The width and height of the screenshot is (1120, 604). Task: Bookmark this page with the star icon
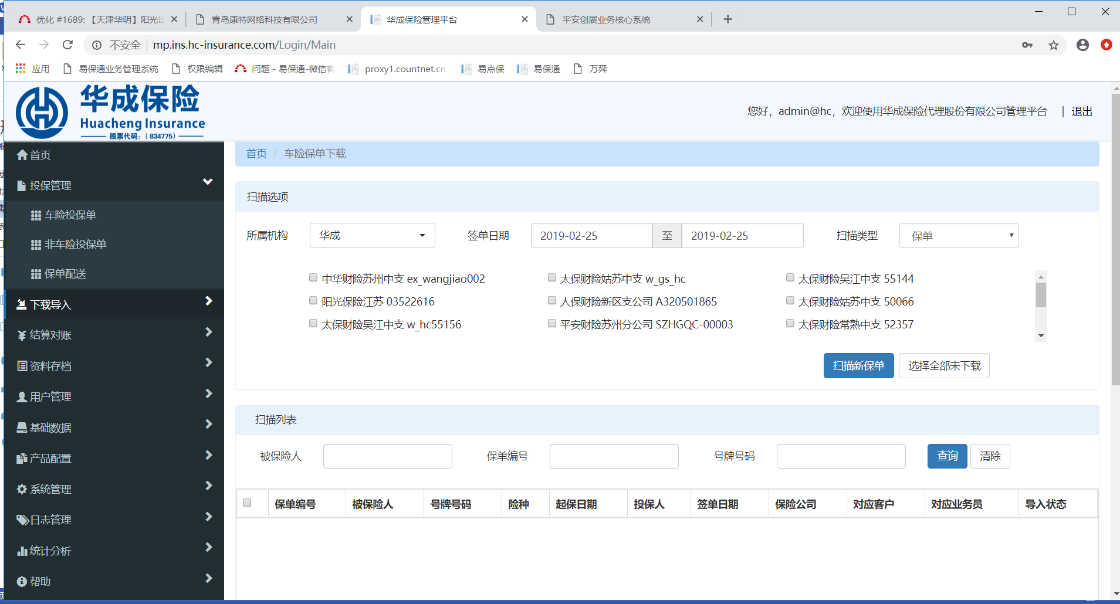tap(1054, 45)
